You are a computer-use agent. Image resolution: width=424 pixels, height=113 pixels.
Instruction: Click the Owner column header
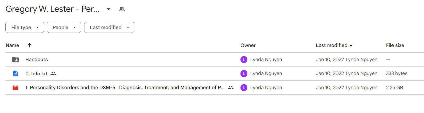[x=248, y=45]
